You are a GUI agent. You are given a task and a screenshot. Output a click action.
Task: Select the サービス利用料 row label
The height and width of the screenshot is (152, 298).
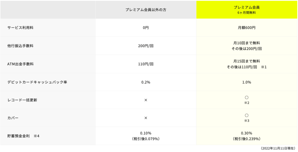coord(19,28)
